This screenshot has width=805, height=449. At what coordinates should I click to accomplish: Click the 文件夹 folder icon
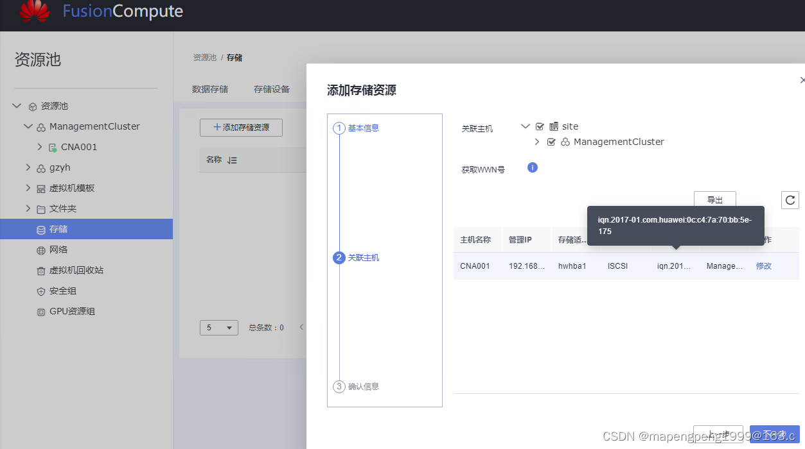pos(41,209)
